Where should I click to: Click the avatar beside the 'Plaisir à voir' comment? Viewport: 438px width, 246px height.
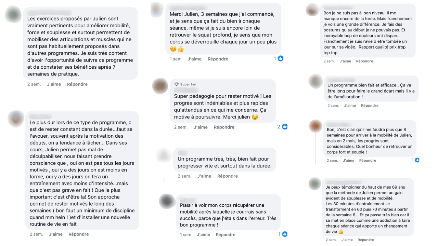pyautogui.click(x=167, y=201)
